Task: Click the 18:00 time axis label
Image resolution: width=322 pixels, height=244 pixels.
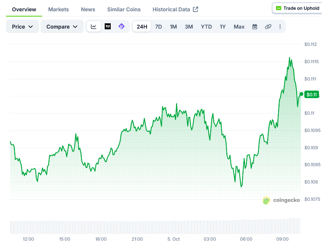Action: [x=101, y=239]
